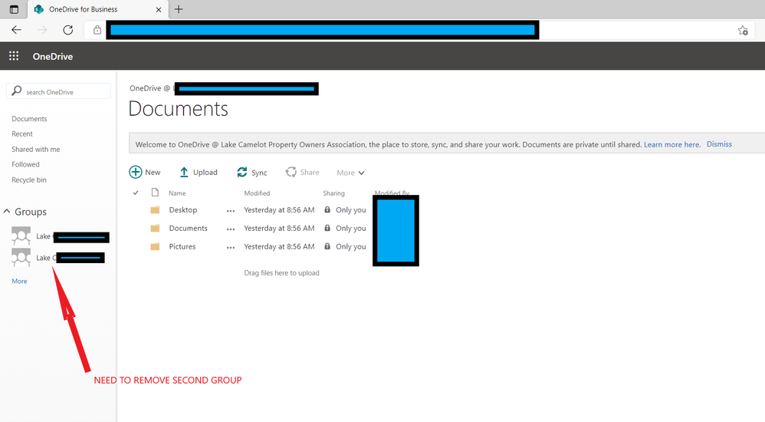Open the Documents folder name in list
Viewport: 765px width, 422px height.
189,228
